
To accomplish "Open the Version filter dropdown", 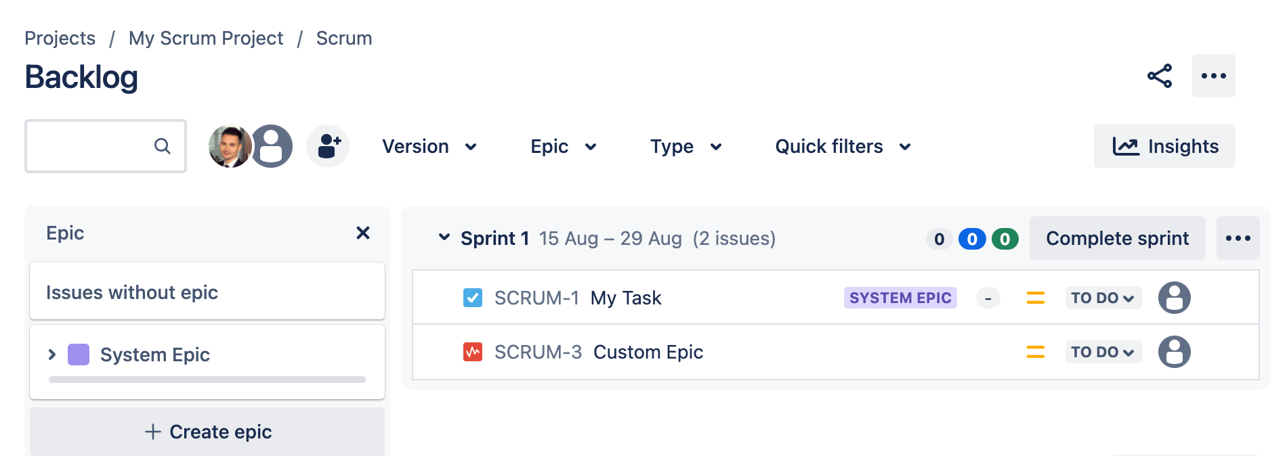I will click(429, 146).
